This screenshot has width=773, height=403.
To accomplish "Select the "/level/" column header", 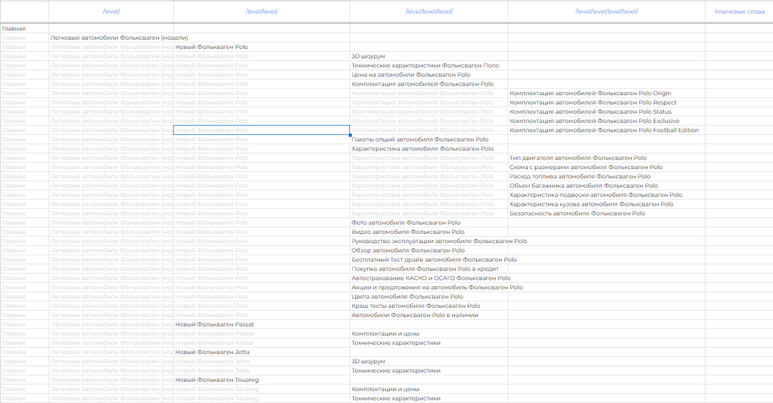I will [111, 12].
